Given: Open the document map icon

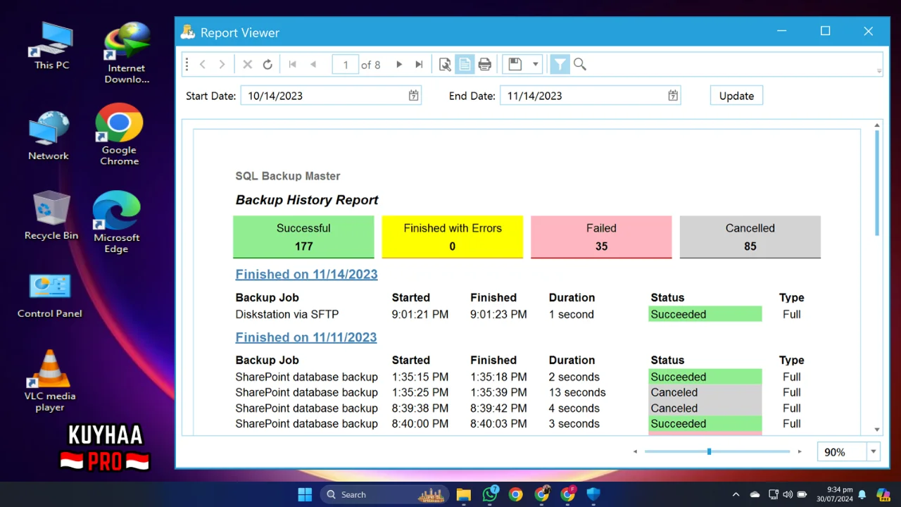Looking at the screenshot, I should click(445, 64).
